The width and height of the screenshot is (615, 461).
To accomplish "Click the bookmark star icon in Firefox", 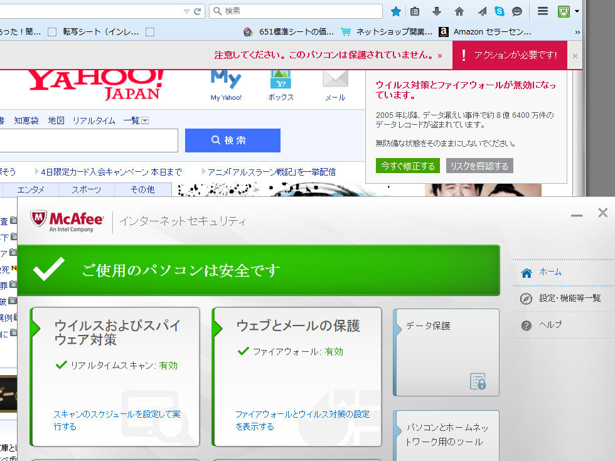I will click(x=396, y=11).
